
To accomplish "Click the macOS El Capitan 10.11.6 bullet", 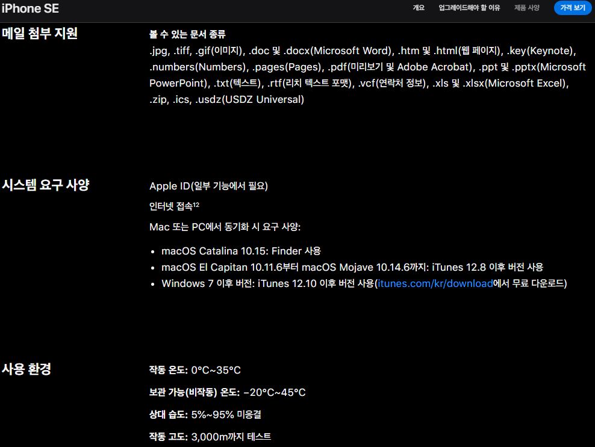I will tap(352, 267).
